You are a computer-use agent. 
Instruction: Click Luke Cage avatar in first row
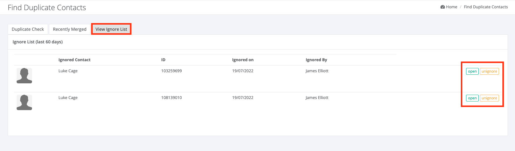(24, 76)
